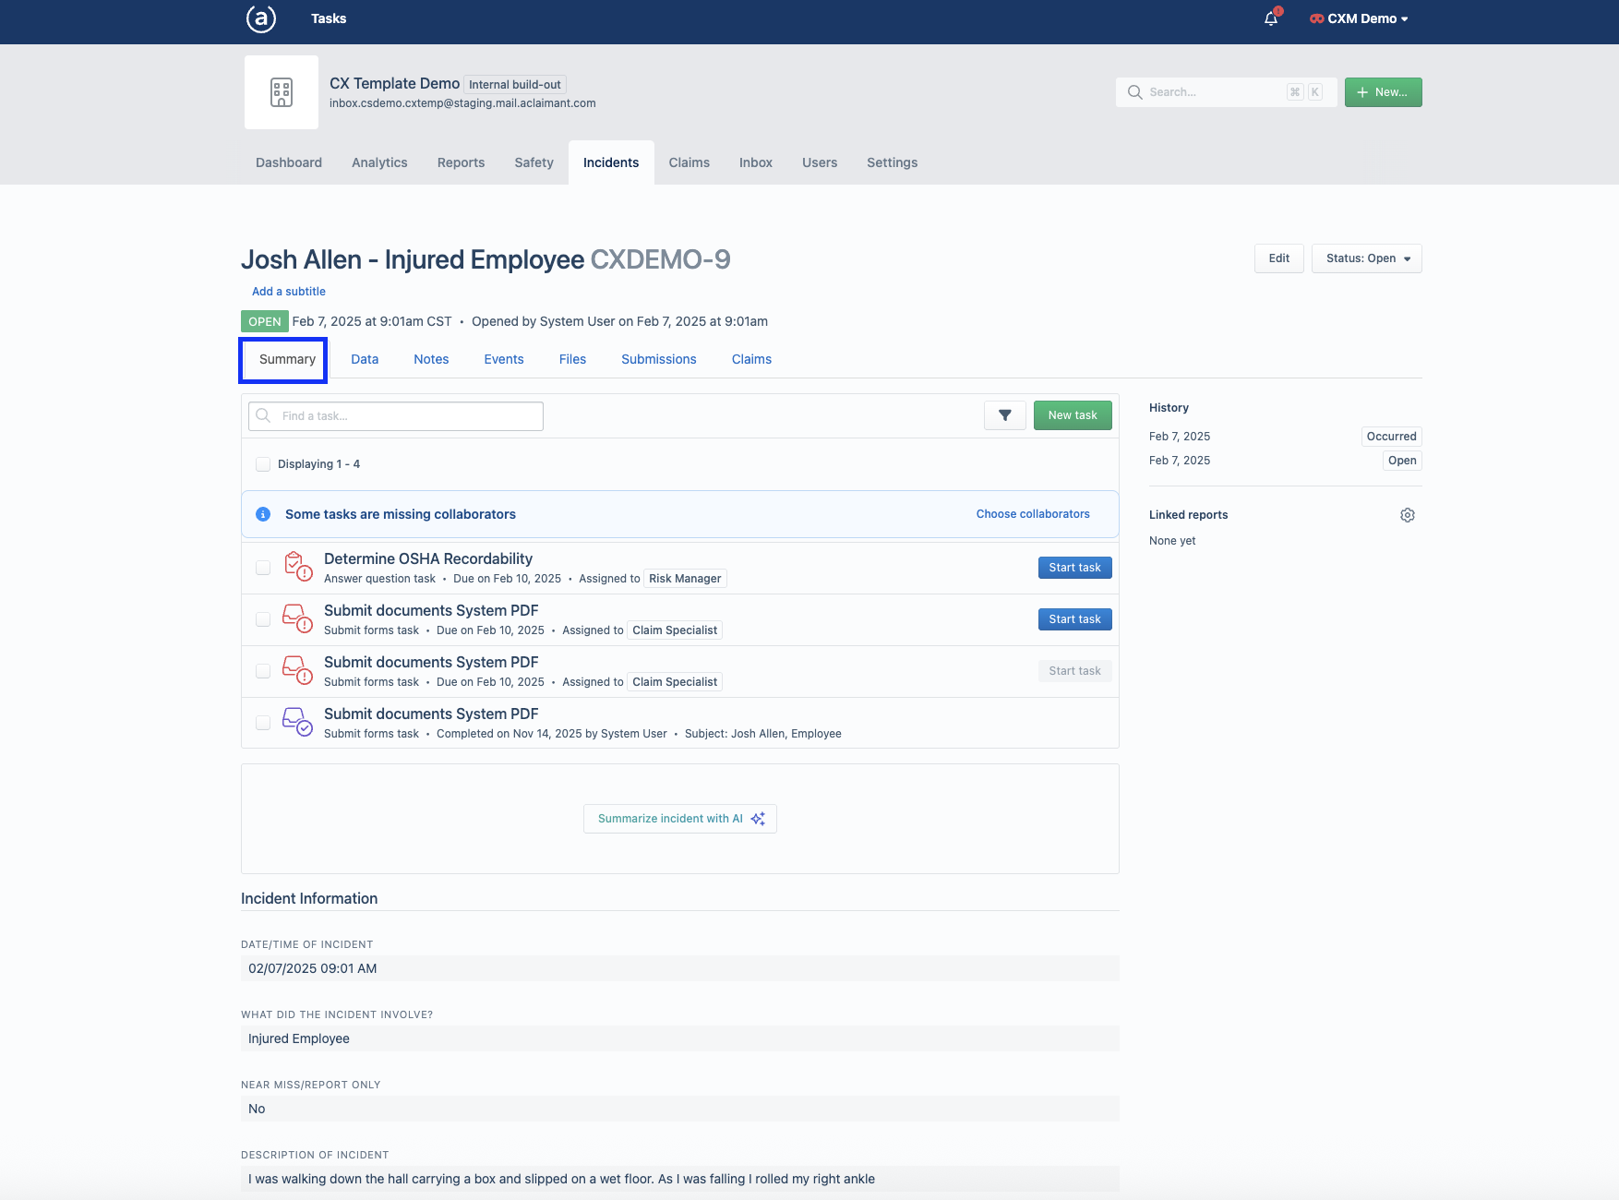Open the New... create dropdown
The height and width of the screenshot is (1200, 1619).
click(x=1384, y=92)
